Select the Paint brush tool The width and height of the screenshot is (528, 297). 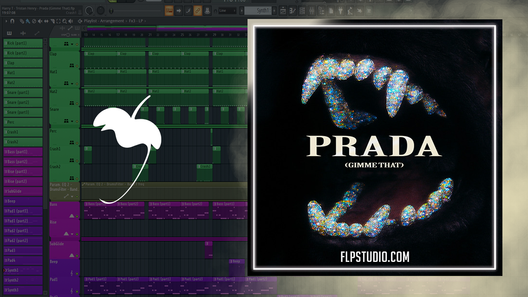tap(27, 21)
